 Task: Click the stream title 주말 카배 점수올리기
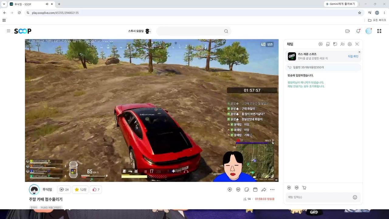coord(46,199)
